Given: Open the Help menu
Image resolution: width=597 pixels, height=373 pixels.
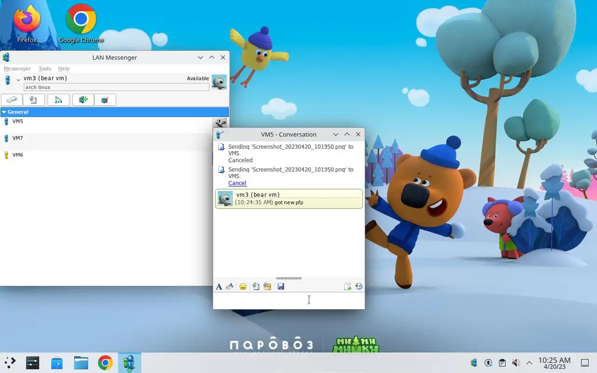Looking at the screenshot, I should click(x=64, y=69).
